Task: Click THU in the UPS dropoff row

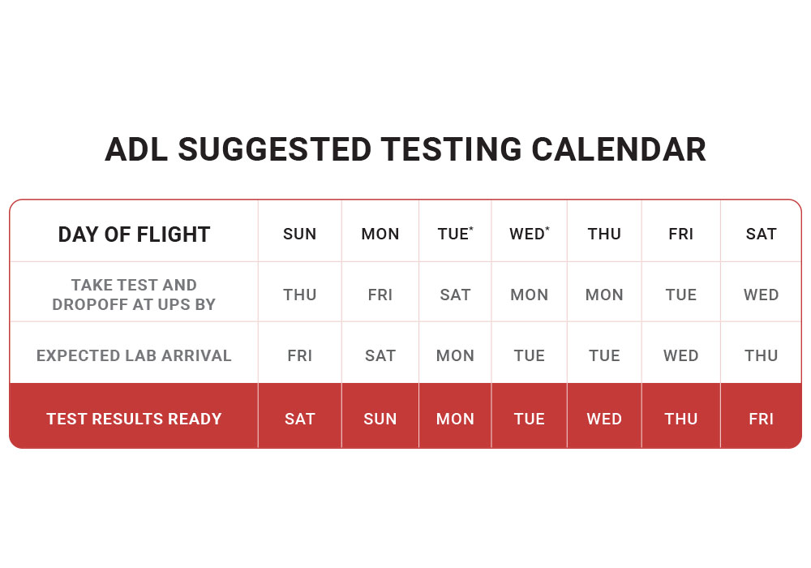Action: coord(299,295)
